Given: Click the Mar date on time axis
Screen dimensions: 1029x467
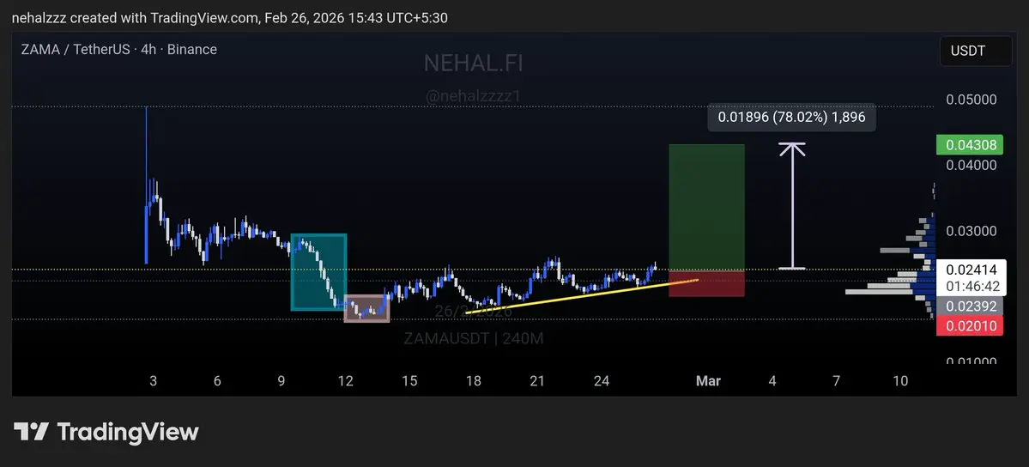Looking at the screenshot, I should tap(708, 381).
